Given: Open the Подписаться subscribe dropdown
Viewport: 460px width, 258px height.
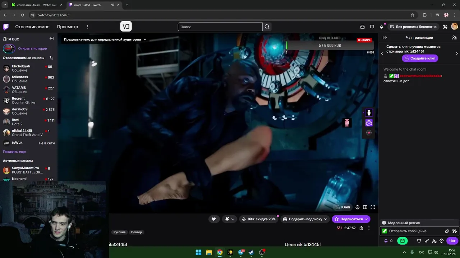Looking at the screenshot, I should [351, 219].
